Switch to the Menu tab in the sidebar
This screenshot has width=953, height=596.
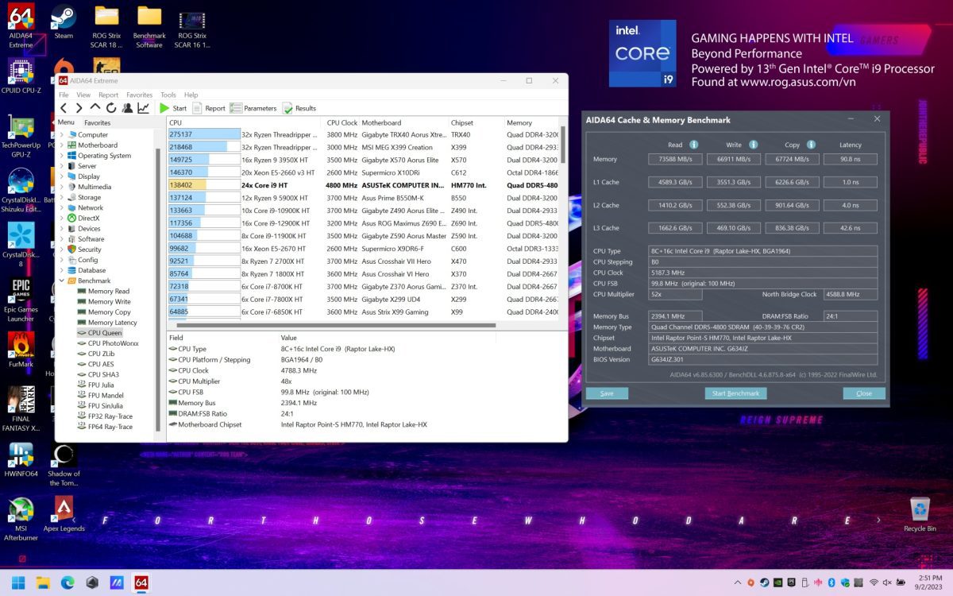pyautogui.click(x=66, y=122)
